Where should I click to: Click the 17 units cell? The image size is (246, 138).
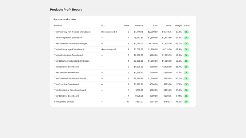128,102
